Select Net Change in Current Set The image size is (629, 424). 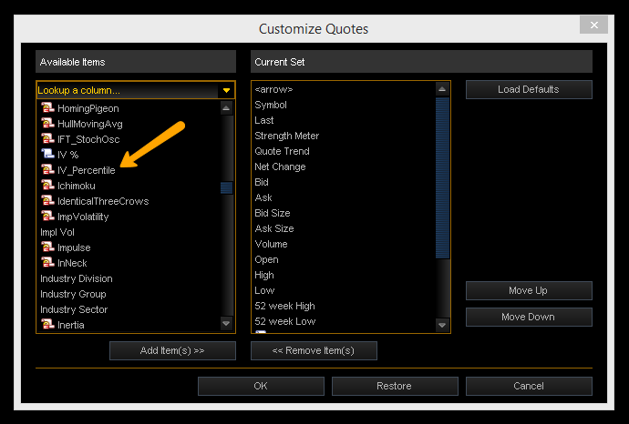pos(280,167)
